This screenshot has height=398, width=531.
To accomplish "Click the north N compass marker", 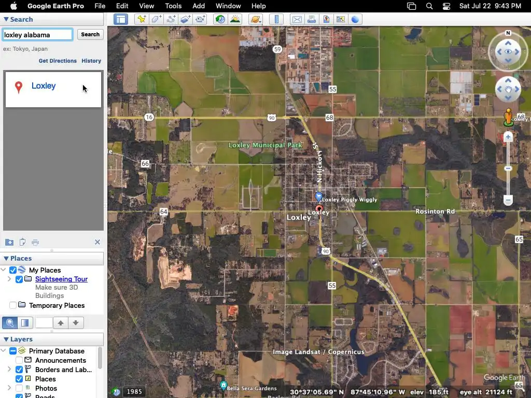I will pos(508,33).
